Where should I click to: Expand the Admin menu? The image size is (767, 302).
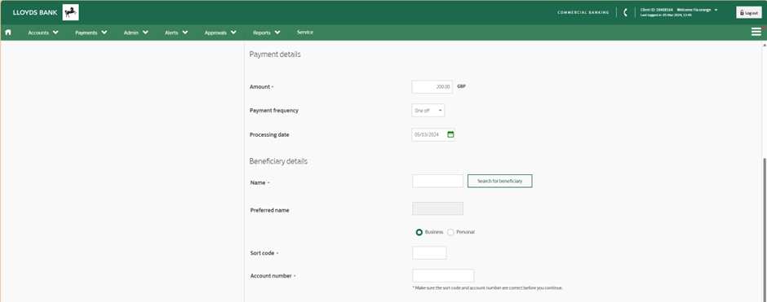tap(136, 33)
